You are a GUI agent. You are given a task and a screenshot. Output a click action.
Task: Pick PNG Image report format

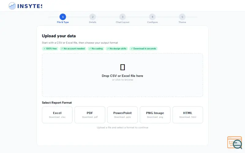click(x=155, y=115)
